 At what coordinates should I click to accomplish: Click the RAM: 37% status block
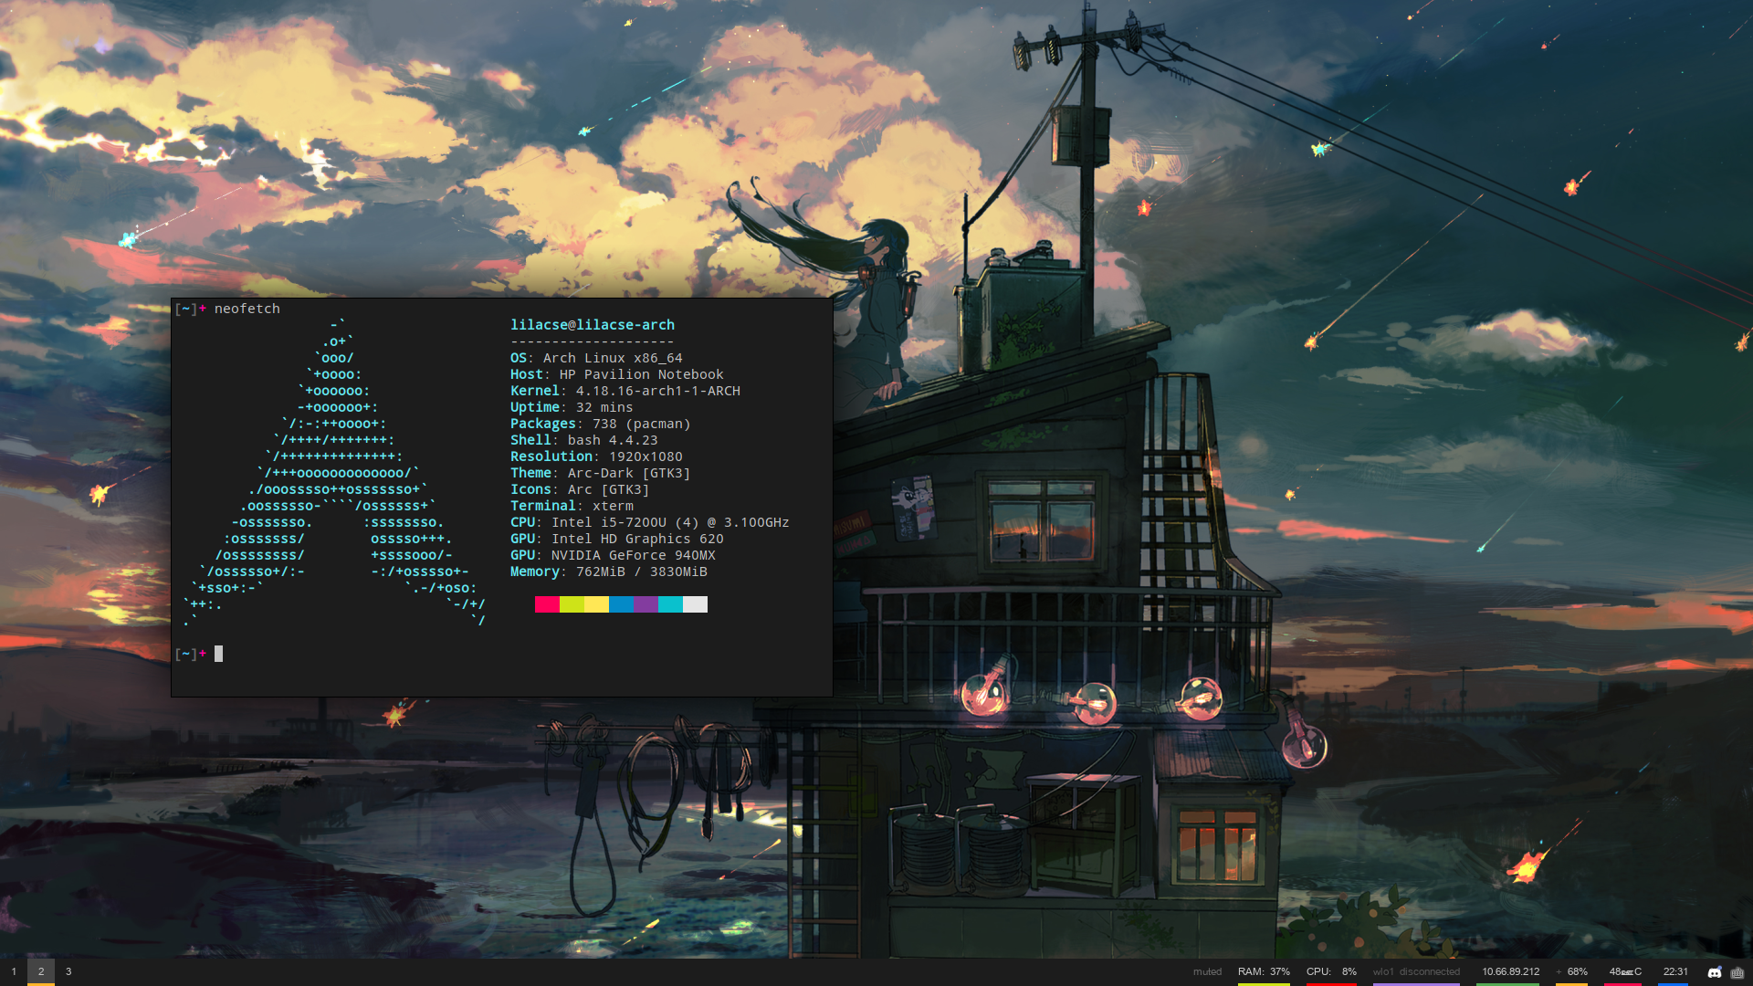(x=1264, y=972)
